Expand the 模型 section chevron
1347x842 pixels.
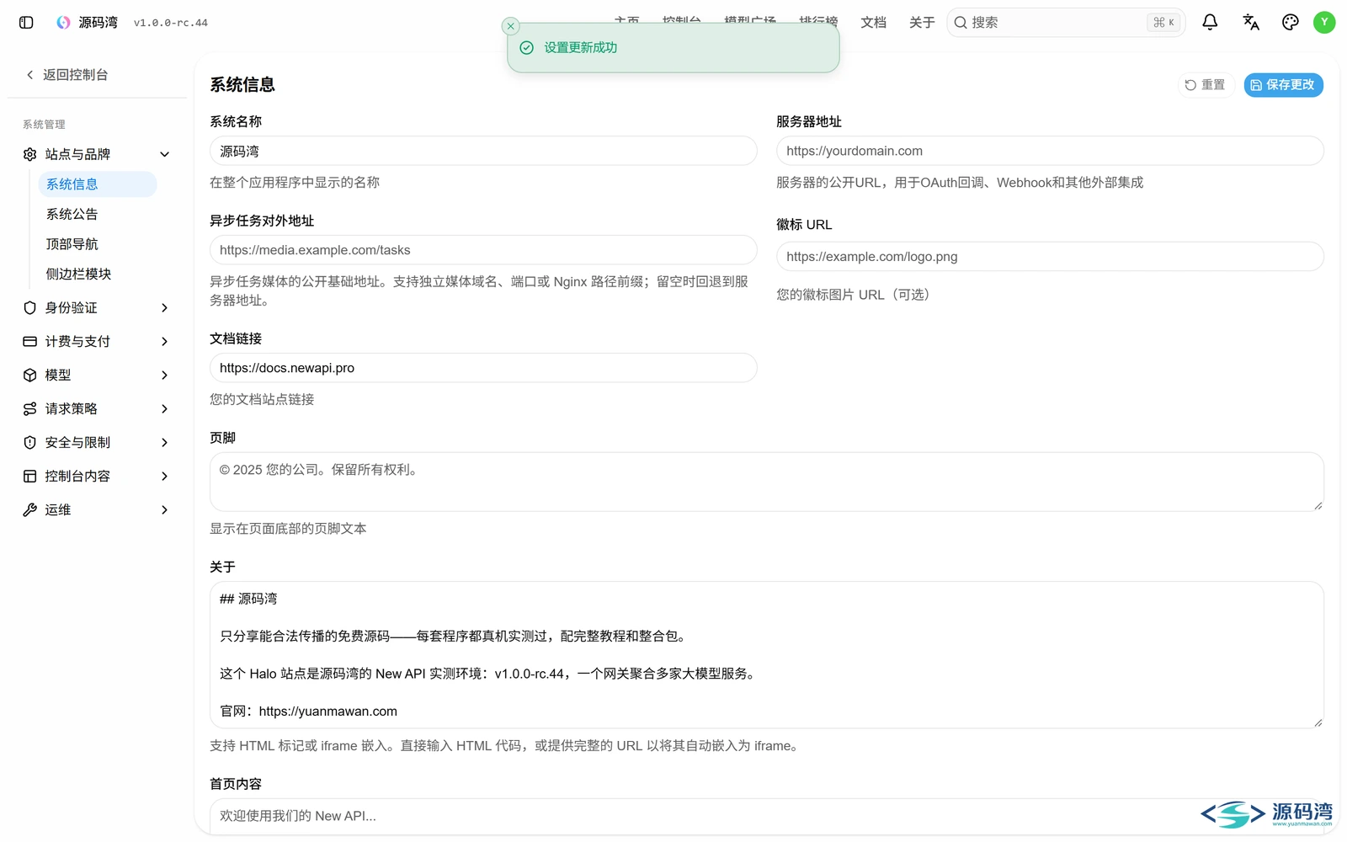[x=165, y=375]
